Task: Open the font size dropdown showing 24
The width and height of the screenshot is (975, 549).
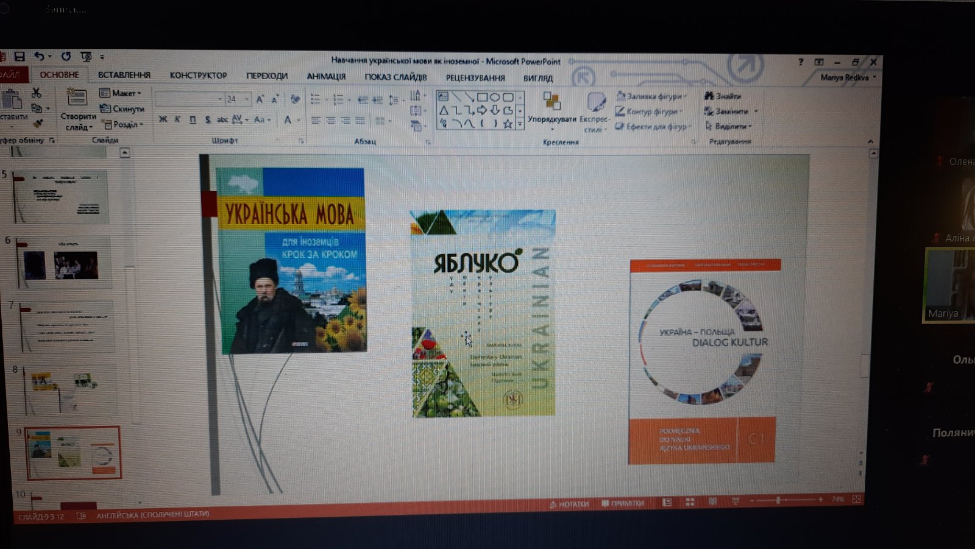Action: 238,99
